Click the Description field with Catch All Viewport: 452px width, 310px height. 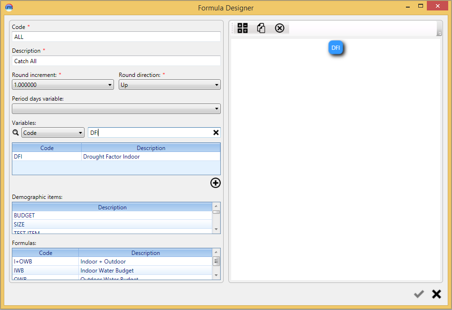tap(116, 61)
